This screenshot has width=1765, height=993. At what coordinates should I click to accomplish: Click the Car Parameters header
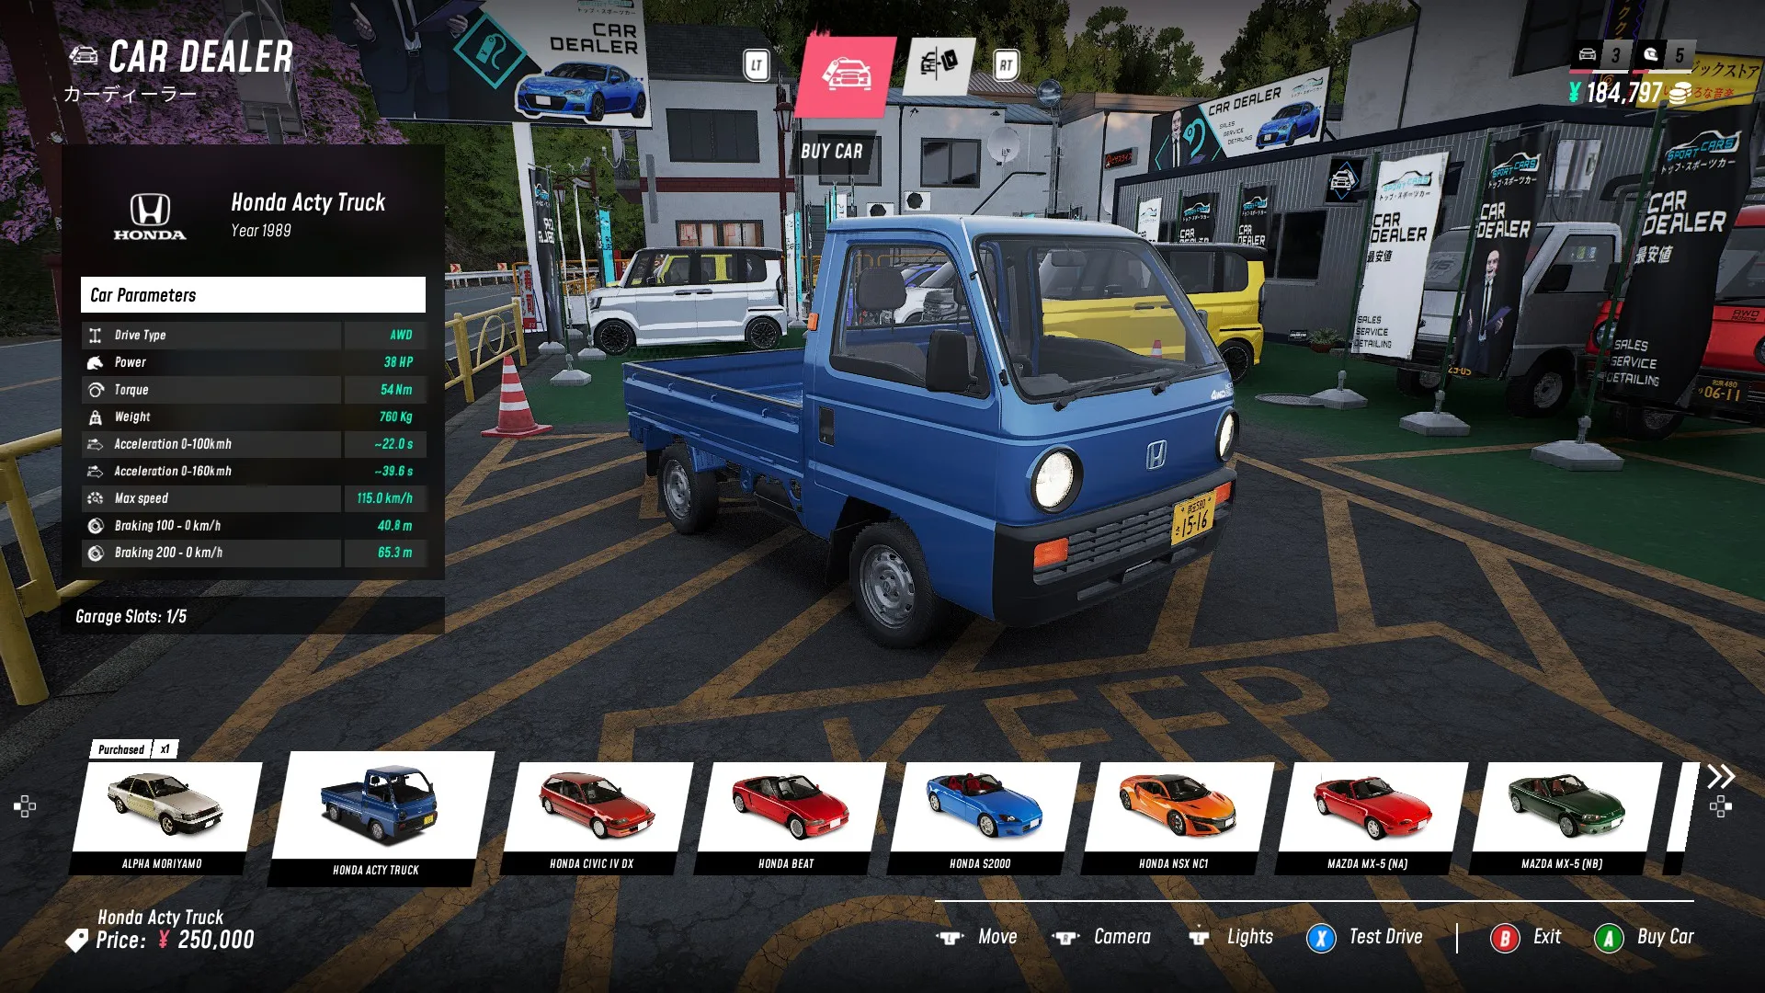(253, 295)
